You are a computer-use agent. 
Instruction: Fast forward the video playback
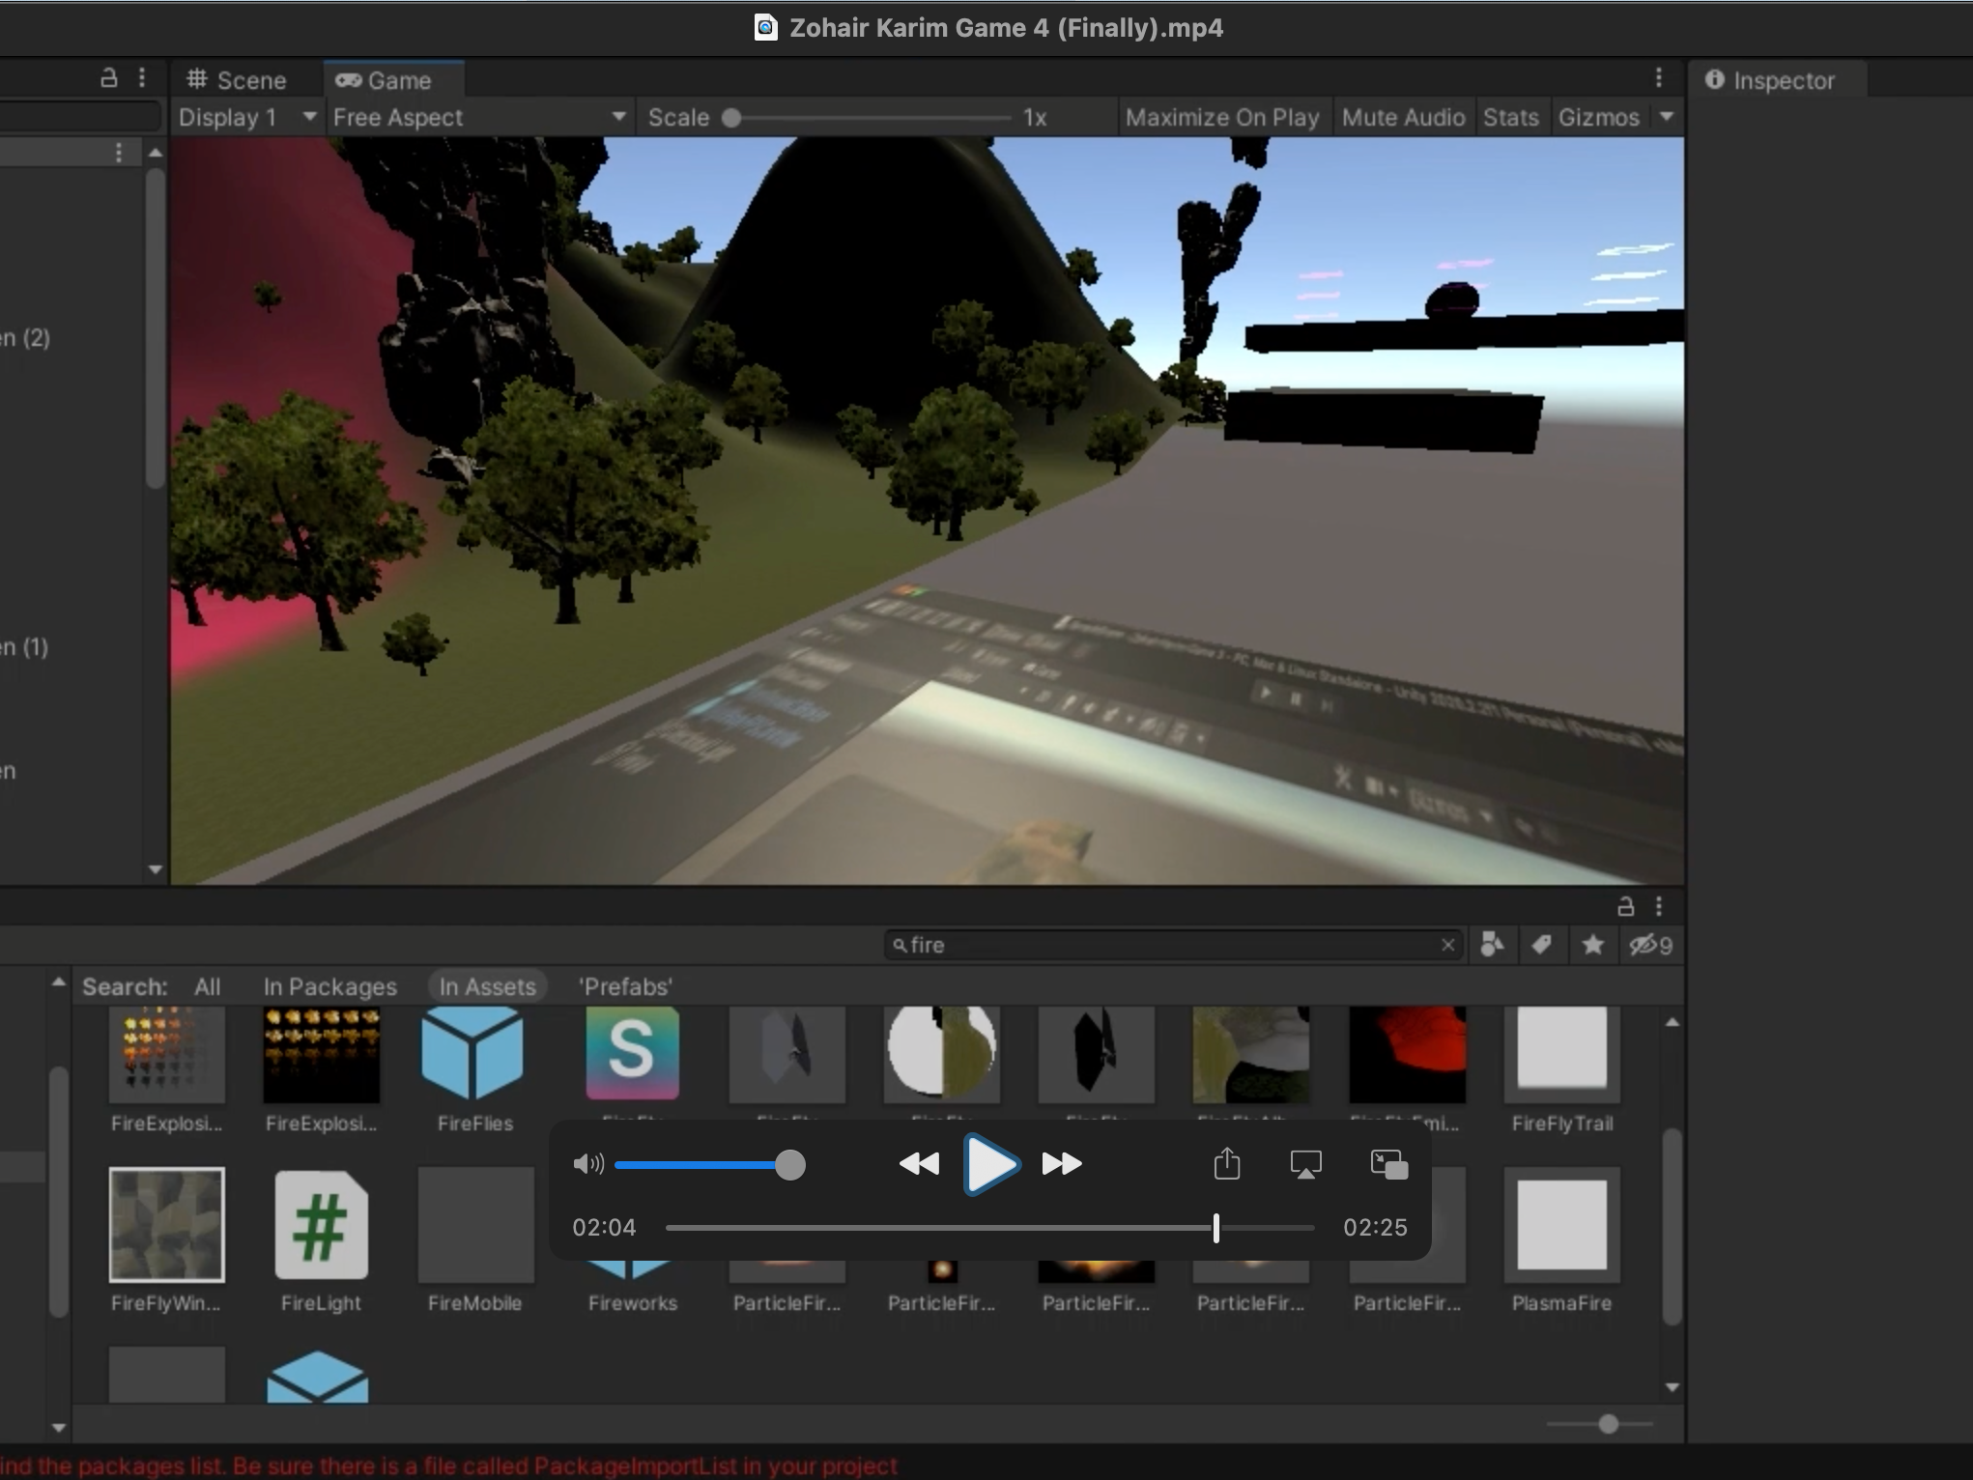pos(1062,1164)
